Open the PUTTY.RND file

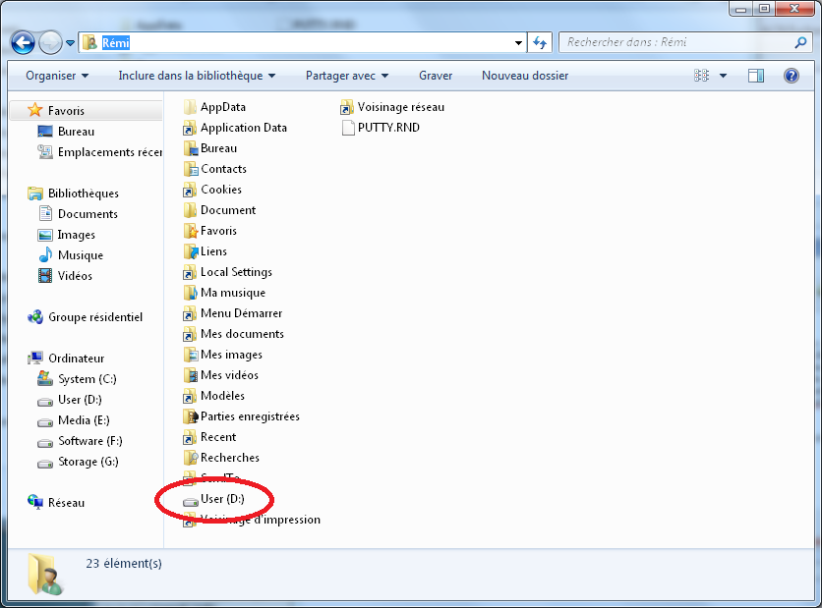pyautogui.click(x=387, y=128)
